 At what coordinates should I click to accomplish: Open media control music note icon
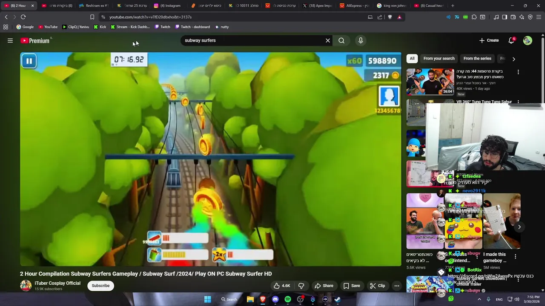(x=496, y=17)
